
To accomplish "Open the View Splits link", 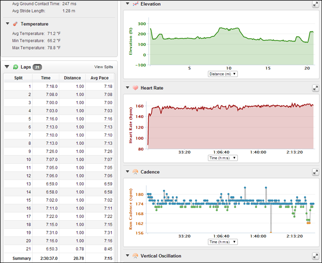I will click(x=103, y=67).
